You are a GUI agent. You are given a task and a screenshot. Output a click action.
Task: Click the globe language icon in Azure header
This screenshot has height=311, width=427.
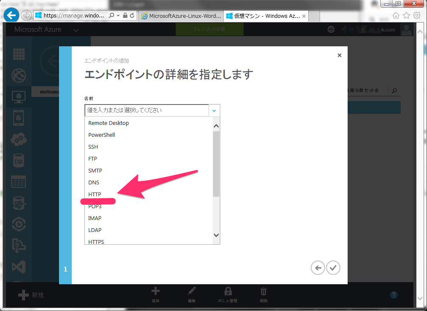pos(331,29)
